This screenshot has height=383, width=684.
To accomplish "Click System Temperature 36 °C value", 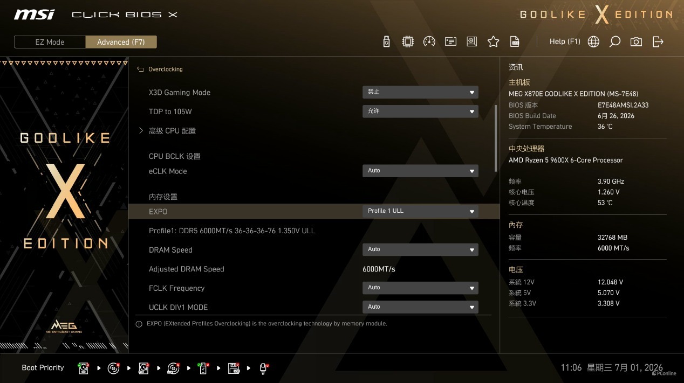I will (605, 127).
